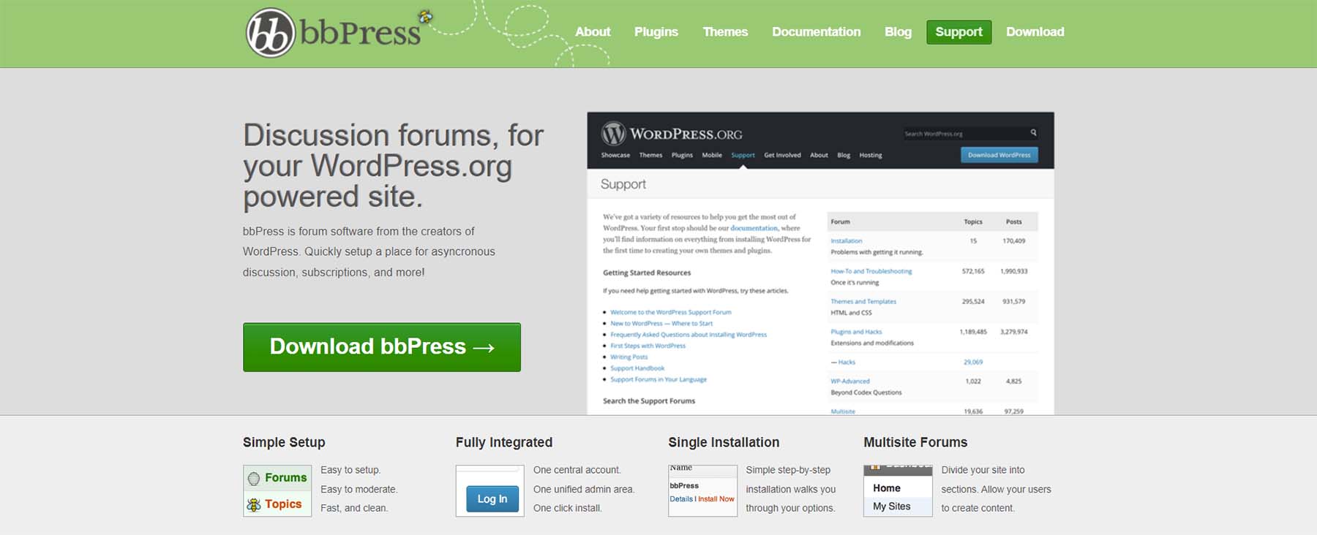Click the bbPress wordmark text in the header
Image resolution: width=1317 pixels, height=535 pixels.
click(361, 33)
